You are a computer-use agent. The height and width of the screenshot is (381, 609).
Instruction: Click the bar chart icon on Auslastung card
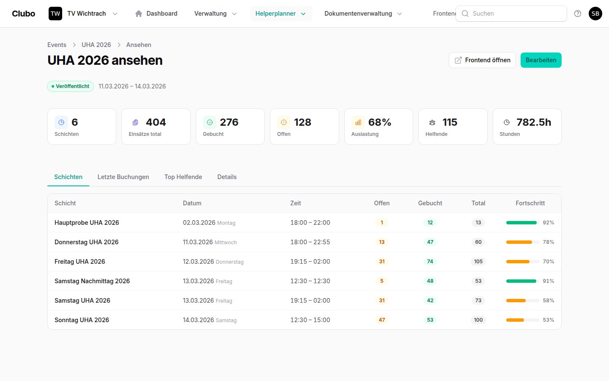coord(358,122)
